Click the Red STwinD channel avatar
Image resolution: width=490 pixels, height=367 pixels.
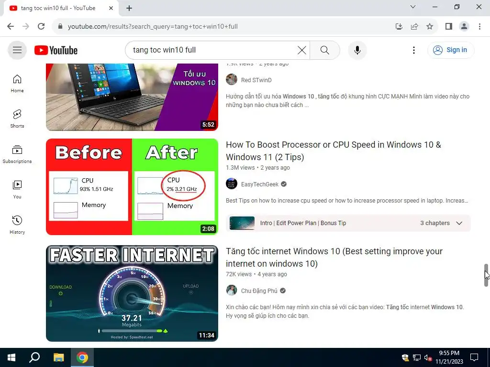click(232, 80)
